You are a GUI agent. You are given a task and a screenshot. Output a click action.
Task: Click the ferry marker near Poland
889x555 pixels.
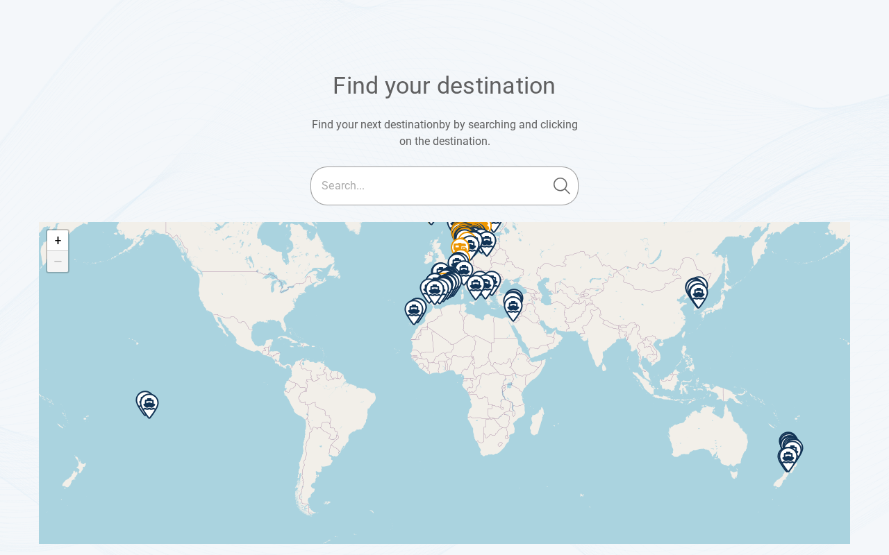point(487,242)
